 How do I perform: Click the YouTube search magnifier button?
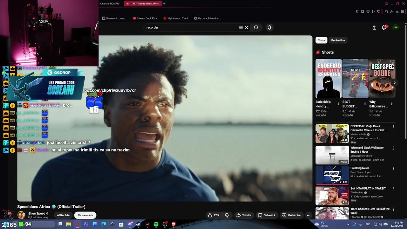pos(256,27)
